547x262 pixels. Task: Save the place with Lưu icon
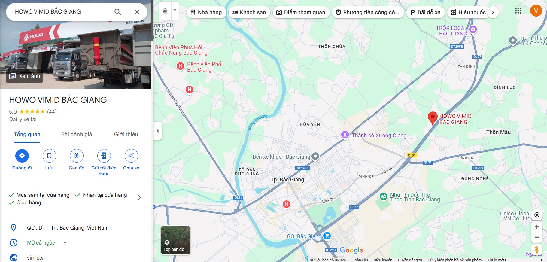(x=49, y=156)
